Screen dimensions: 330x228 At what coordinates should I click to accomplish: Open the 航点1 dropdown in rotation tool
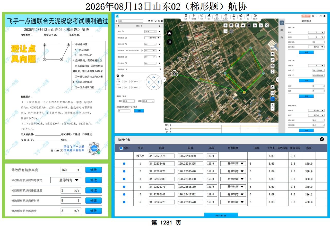pos(316,32)
